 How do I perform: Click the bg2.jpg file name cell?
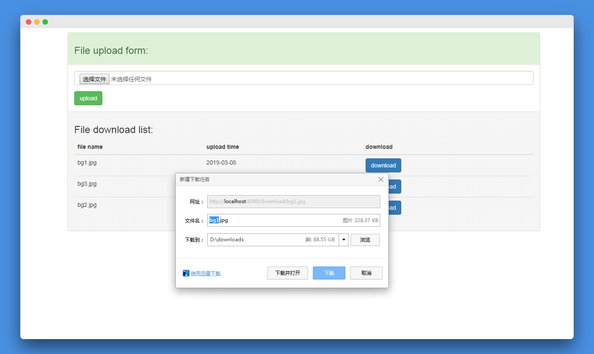87,205
